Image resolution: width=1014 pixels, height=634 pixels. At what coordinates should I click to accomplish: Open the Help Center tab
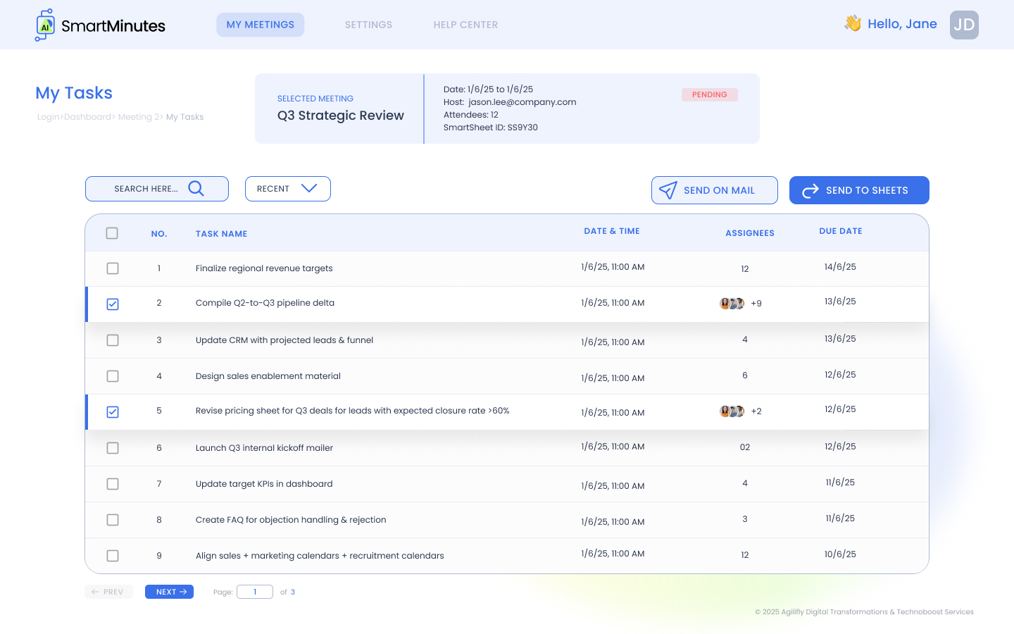465,25
